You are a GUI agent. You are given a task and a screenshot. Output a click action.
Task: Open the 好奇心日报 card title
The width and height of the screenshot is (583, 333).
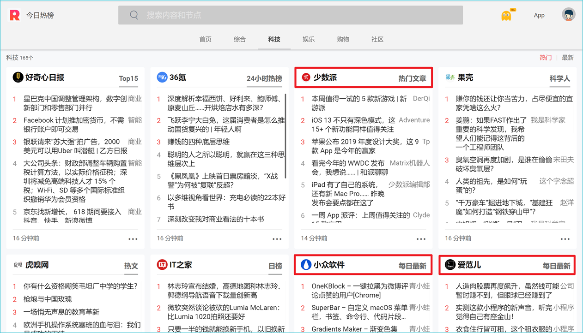45,77
